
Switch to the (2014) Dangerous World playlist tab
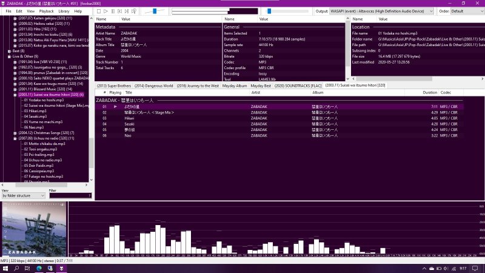154,86
